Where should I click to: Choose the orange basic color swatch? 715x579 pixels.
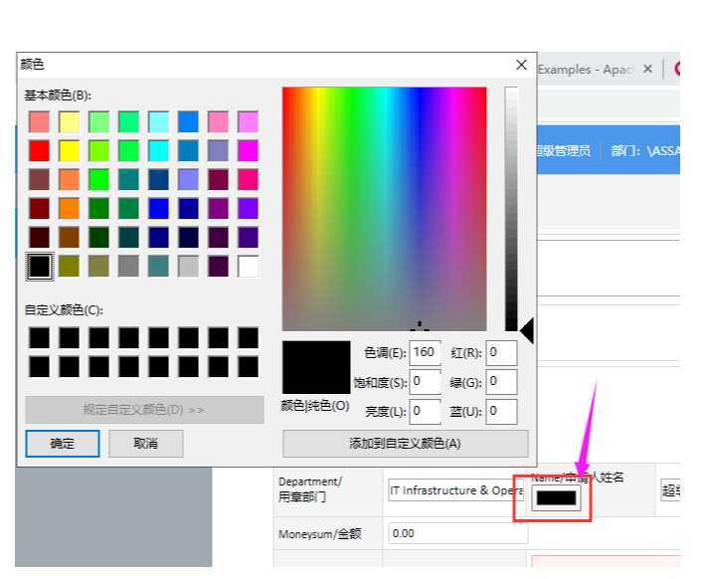[x=70, y=209]
